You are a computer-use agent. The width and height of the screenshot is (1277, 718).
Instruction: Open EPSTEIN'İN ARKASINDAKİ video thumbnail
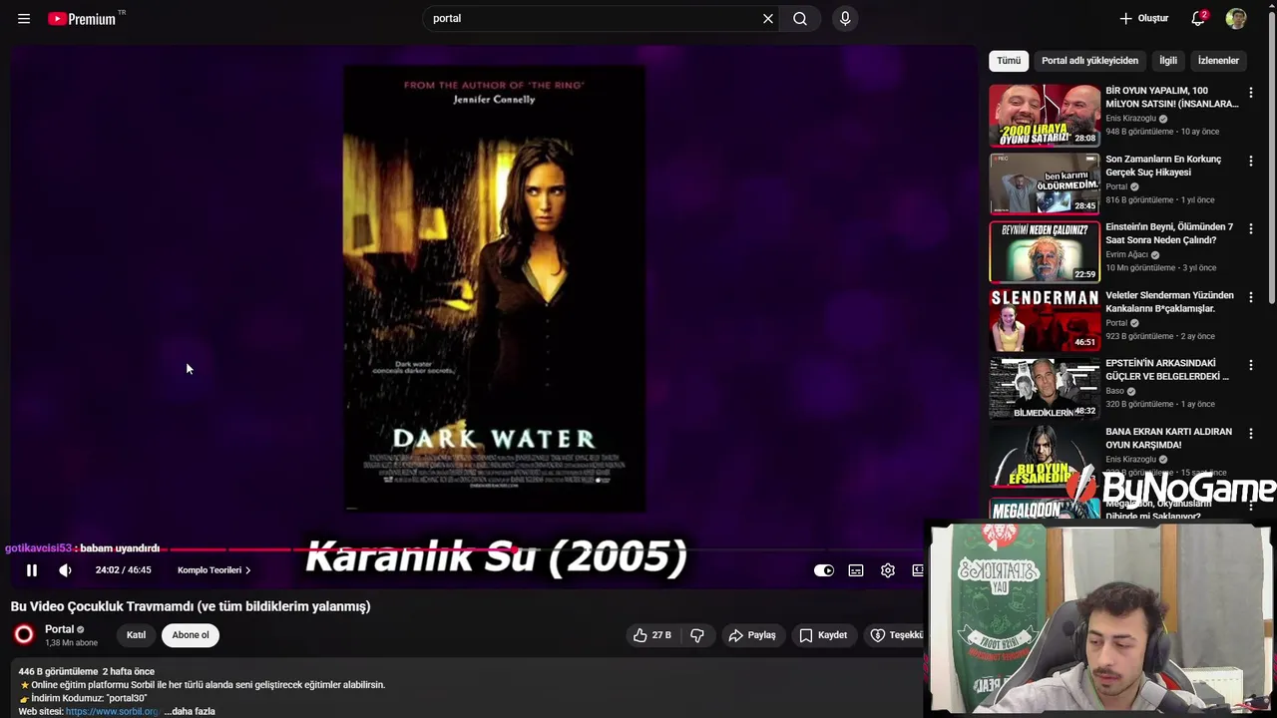click(x=1045, y=389)
